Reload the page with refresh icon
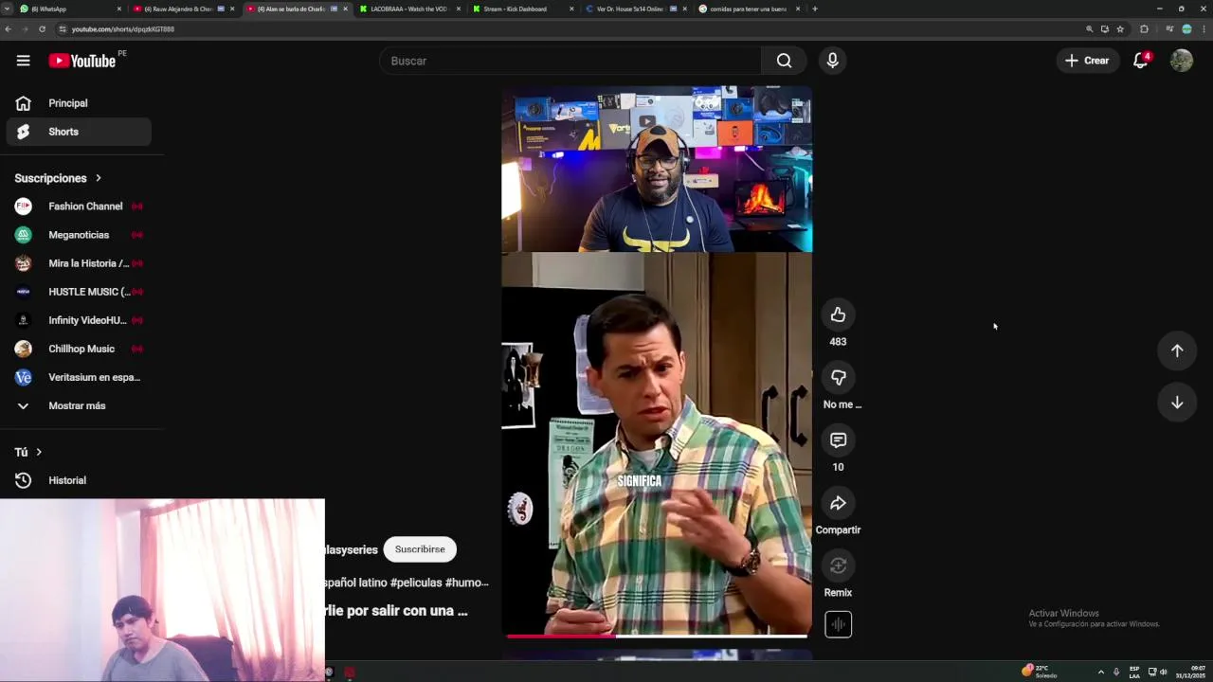1213x682 pixels. [x=42, y=29]
